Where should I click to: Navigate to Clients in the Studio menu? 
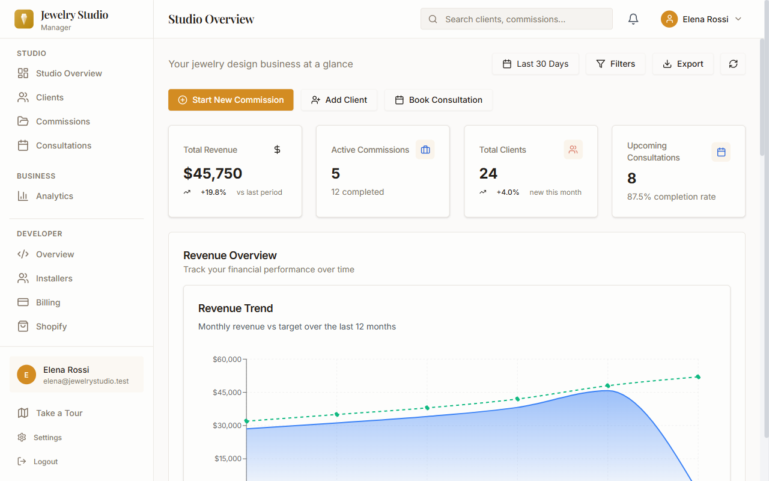[49, 97]
